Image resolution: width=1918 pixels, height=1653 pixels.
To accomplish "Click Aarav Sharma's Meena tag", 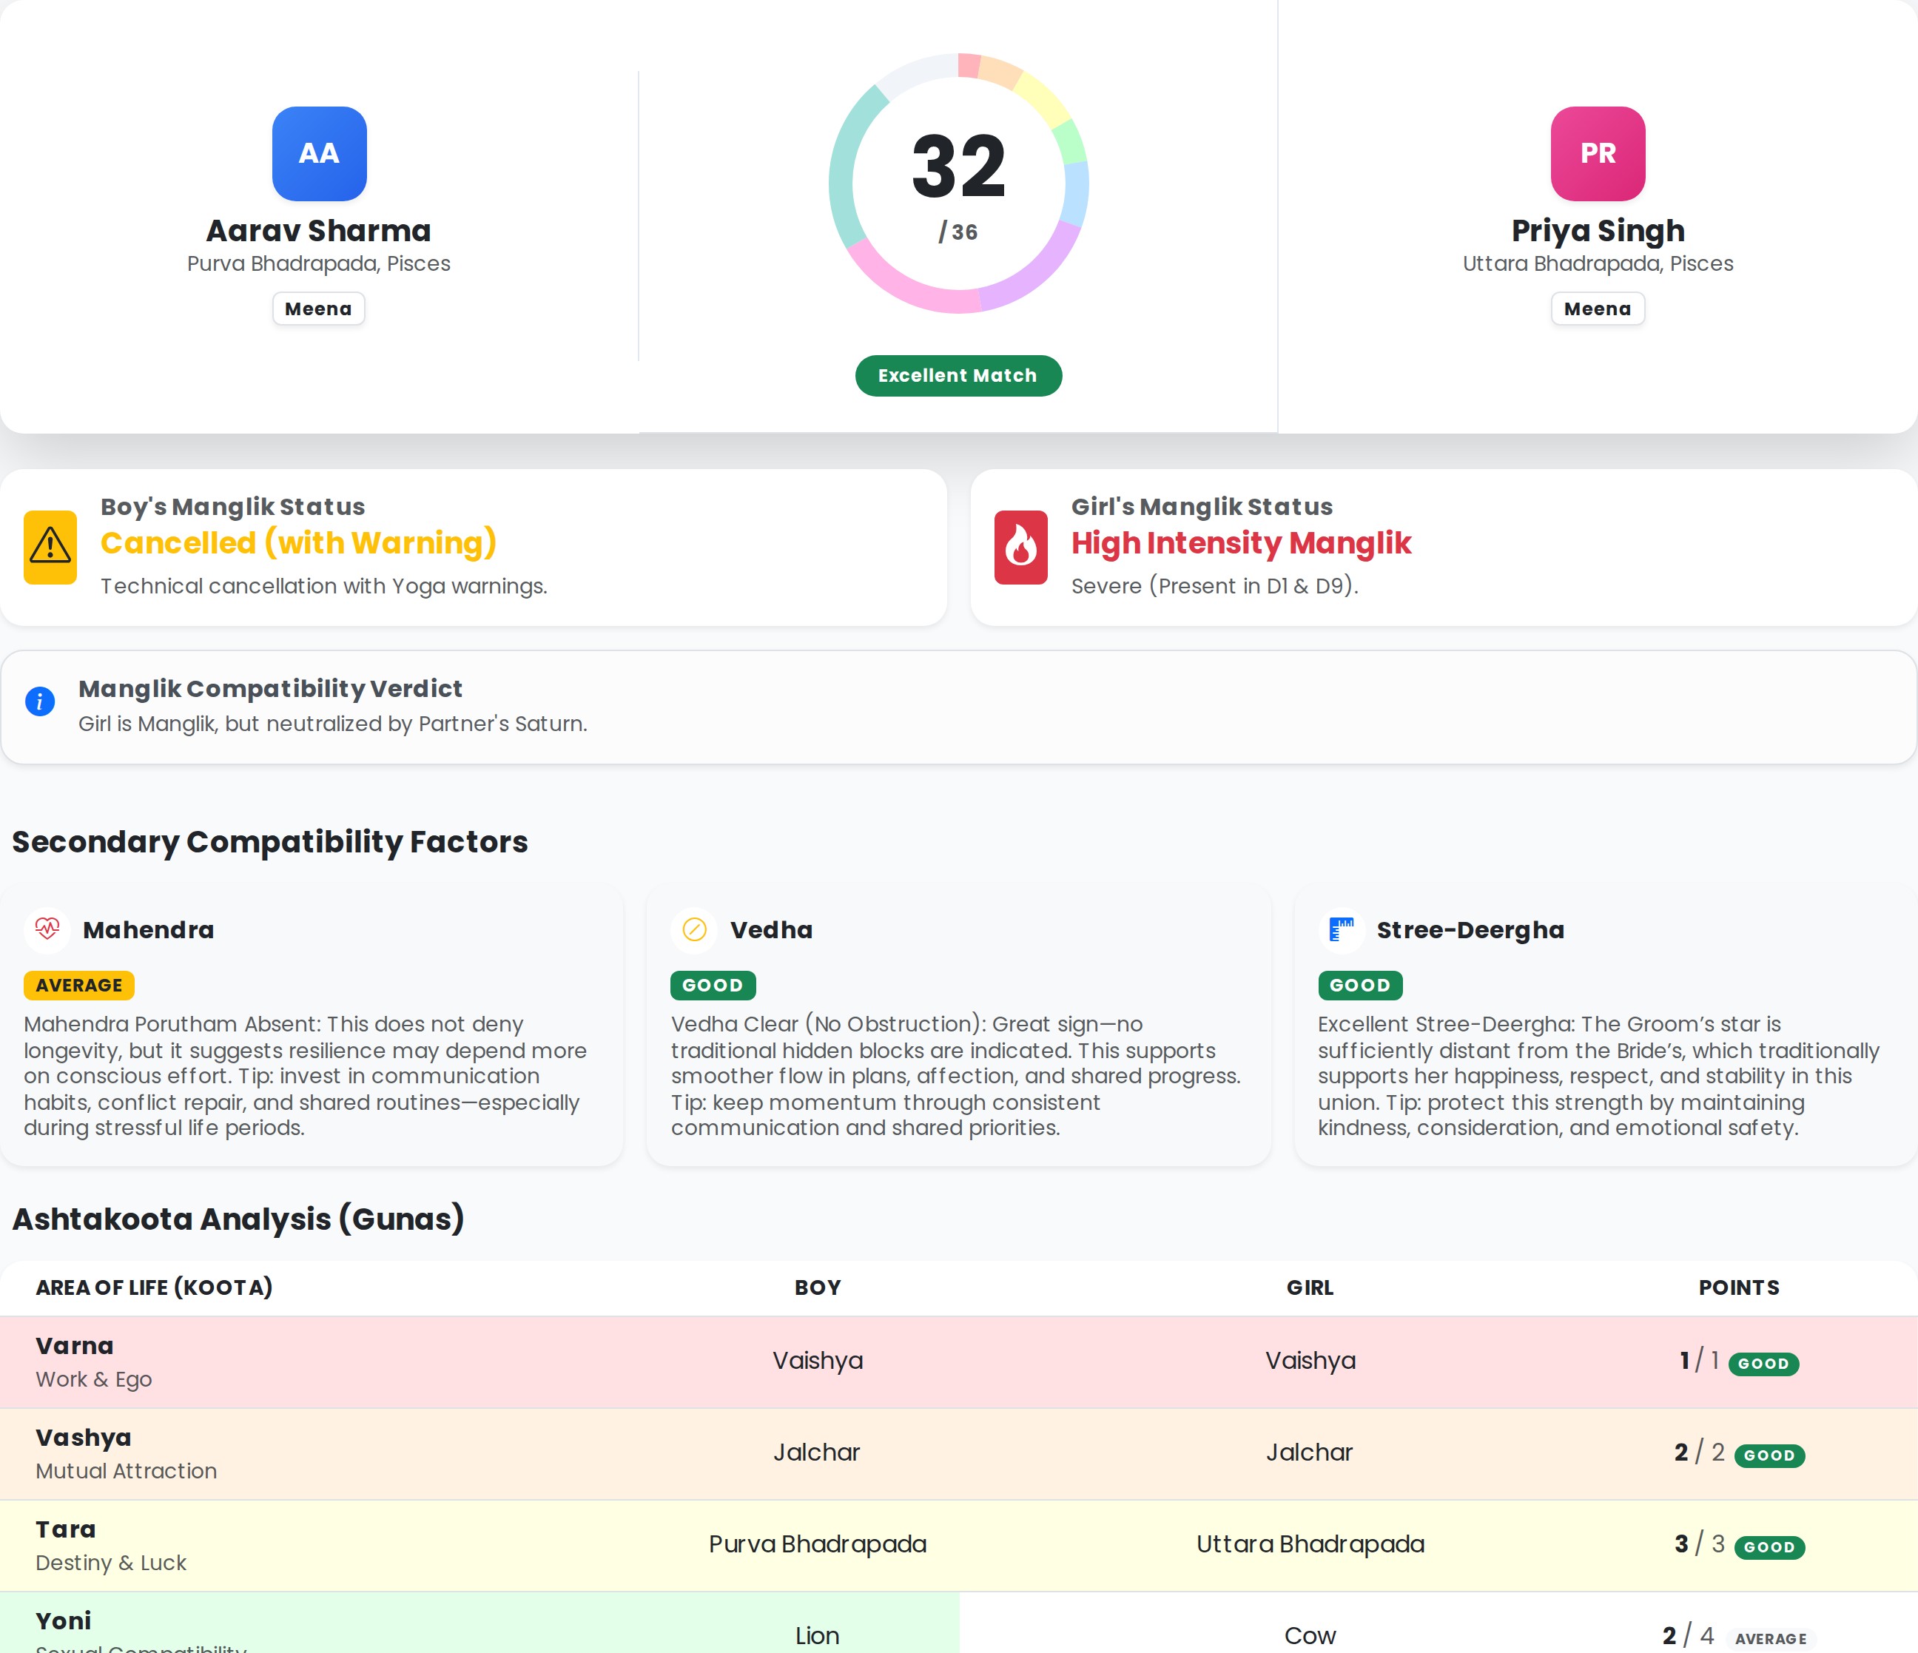I will tap(318, 309).
